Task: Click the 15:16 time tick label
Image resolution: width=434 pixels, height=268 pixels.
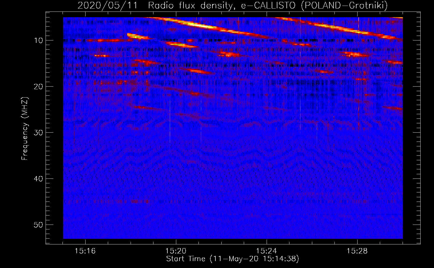Action: click(x=85, y=251)
